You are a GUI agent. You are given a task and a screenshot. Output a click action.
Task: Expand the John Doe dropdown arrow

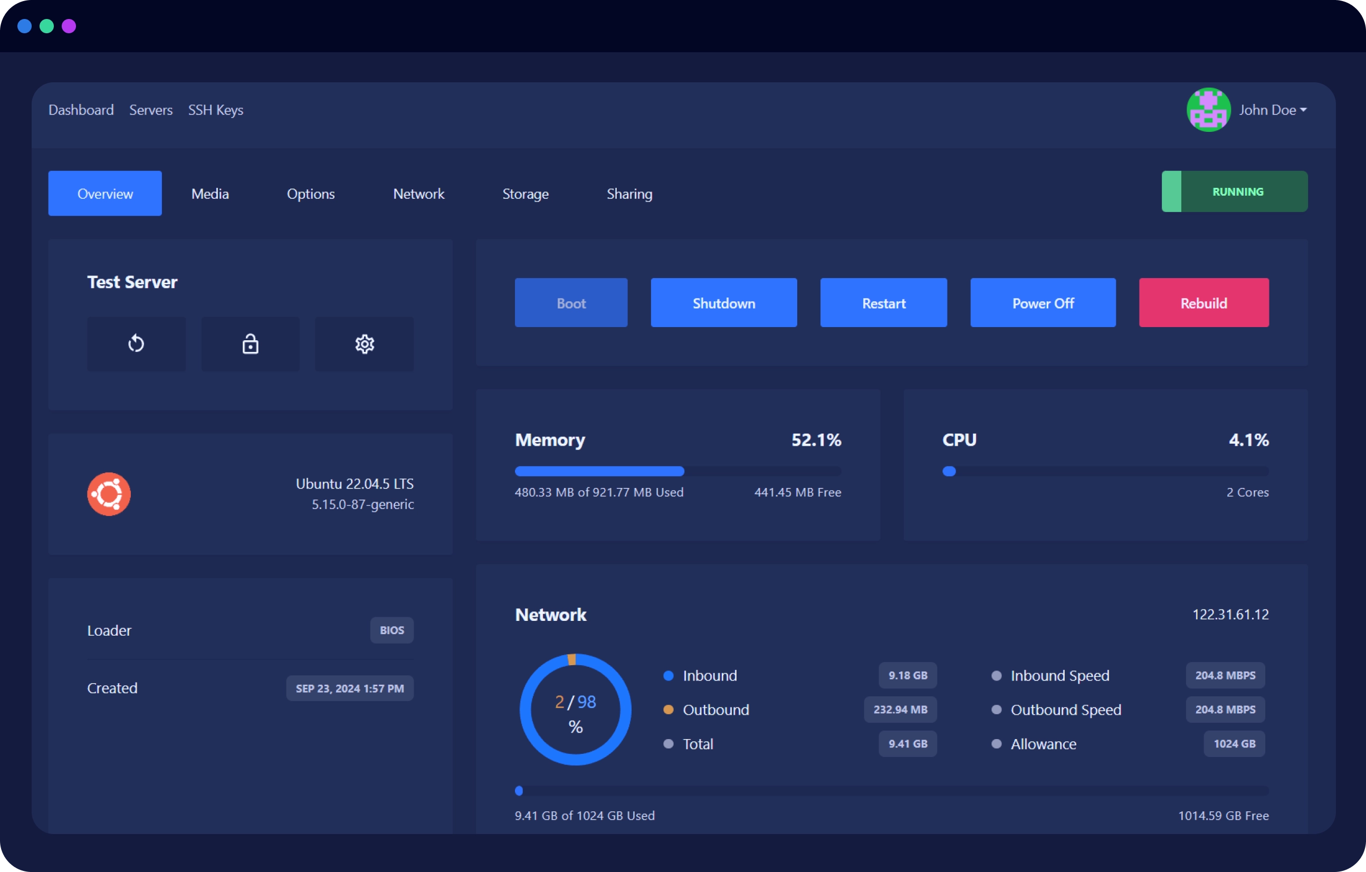pos(1303,110)
